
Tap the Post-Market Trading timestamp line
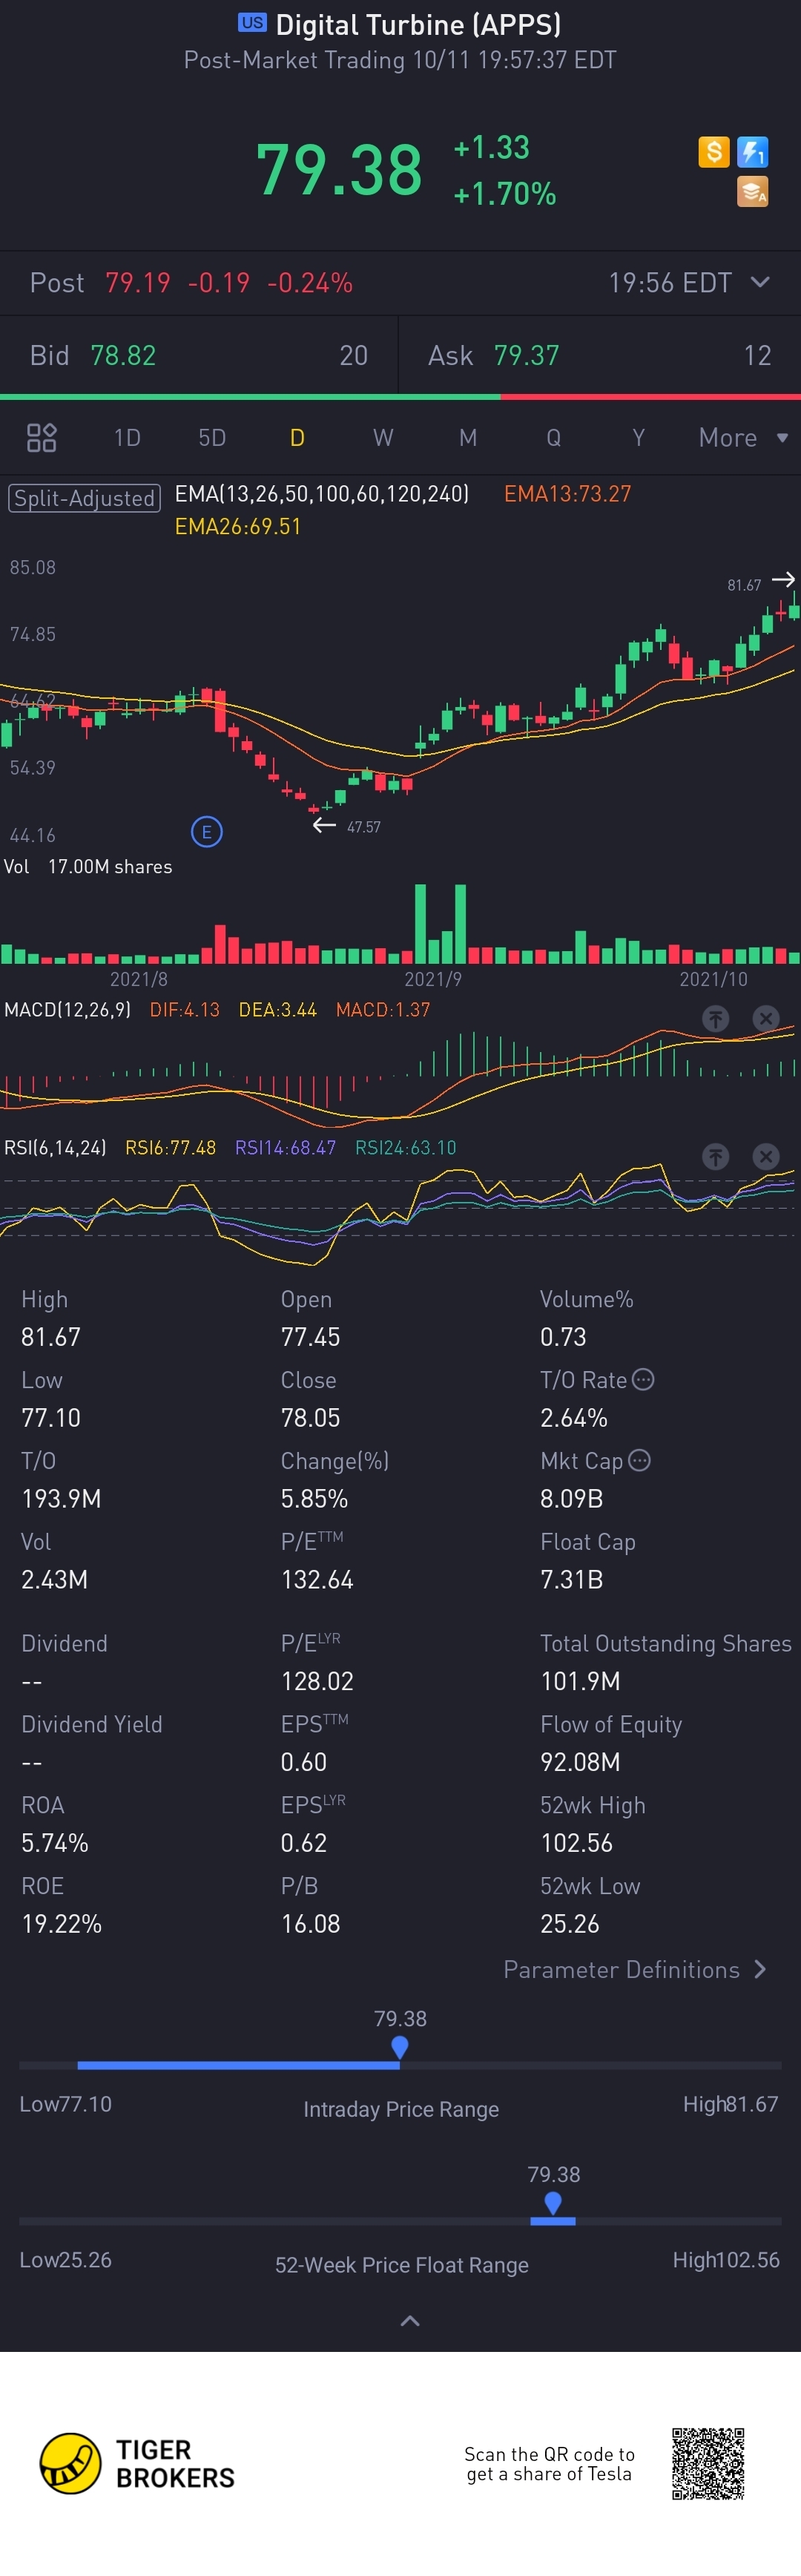click(x=400, y=60)
